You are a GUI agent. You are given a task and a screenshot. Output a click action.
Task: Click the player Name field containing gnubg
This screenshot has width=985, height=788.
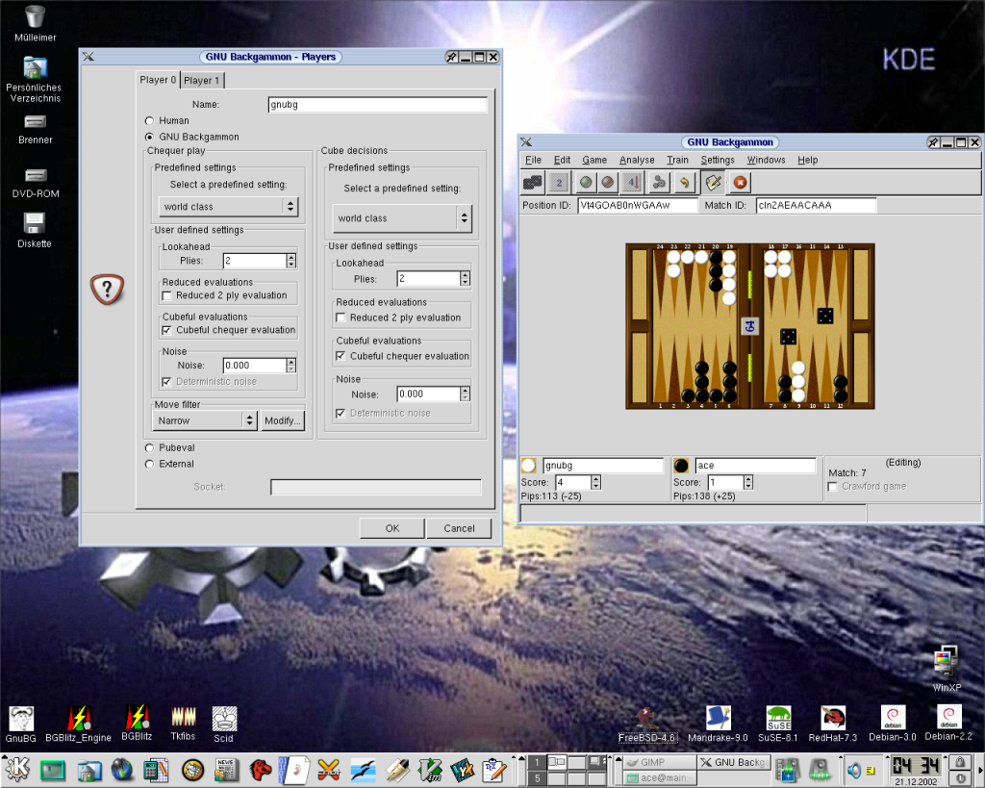377,105
